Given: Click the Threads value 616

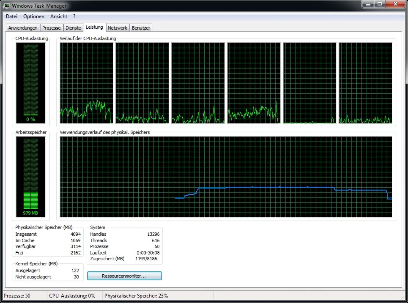Looking at the screenshot, I should point(156,241).
